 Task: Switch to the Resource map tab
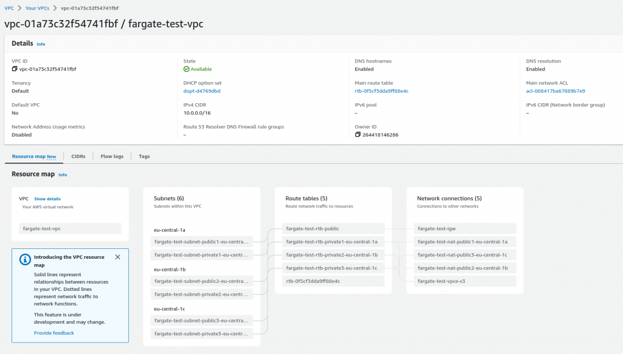coord(29,156)
